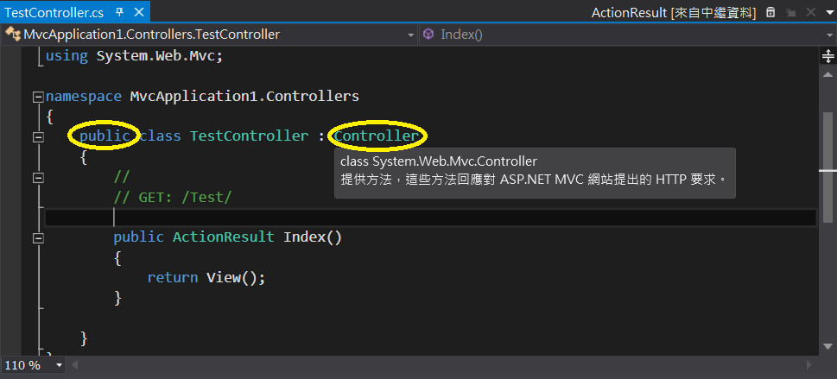Open the class navigation dropdown
Viewport: 837px width, 379px height.
(x=411, y=35)
